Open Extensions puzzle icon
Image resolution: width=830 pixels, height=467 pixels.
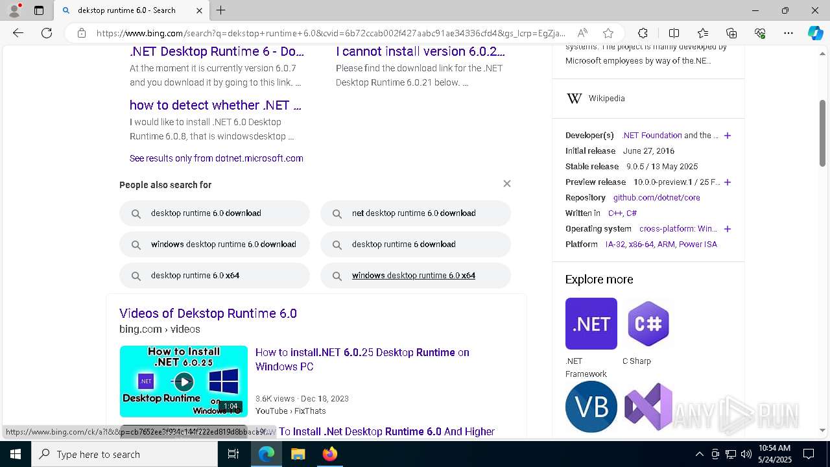[643, 33]
